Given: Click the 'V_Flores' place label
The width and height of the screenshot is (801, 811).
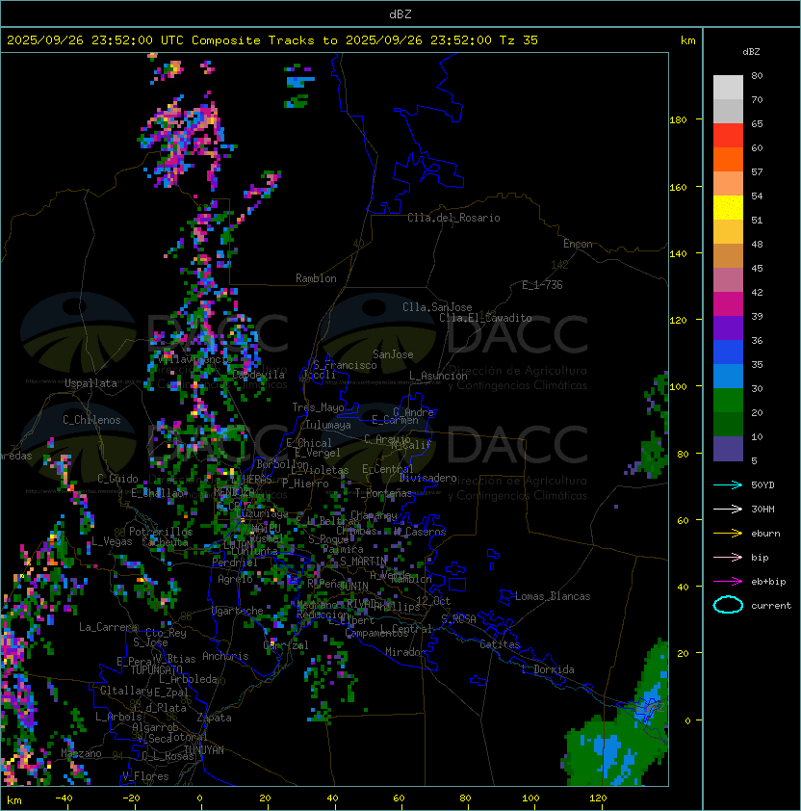Looking at the screenshot, I should 145,777.
